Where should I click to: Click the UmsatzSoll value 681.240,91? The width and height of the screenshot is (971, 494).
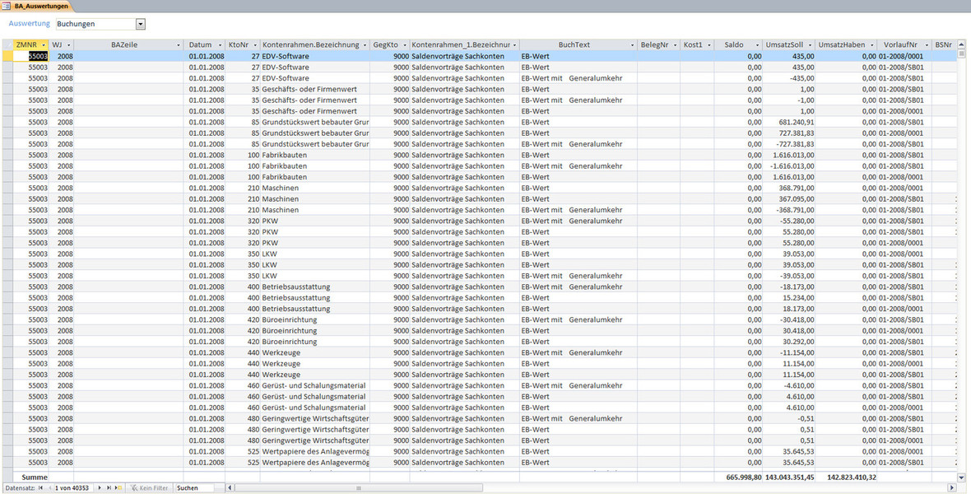(797, 123)
